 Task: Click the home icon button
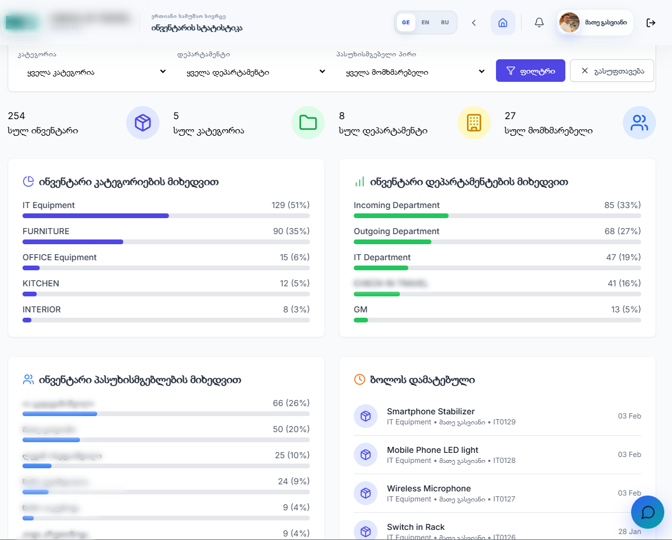[x=503, y=23]
